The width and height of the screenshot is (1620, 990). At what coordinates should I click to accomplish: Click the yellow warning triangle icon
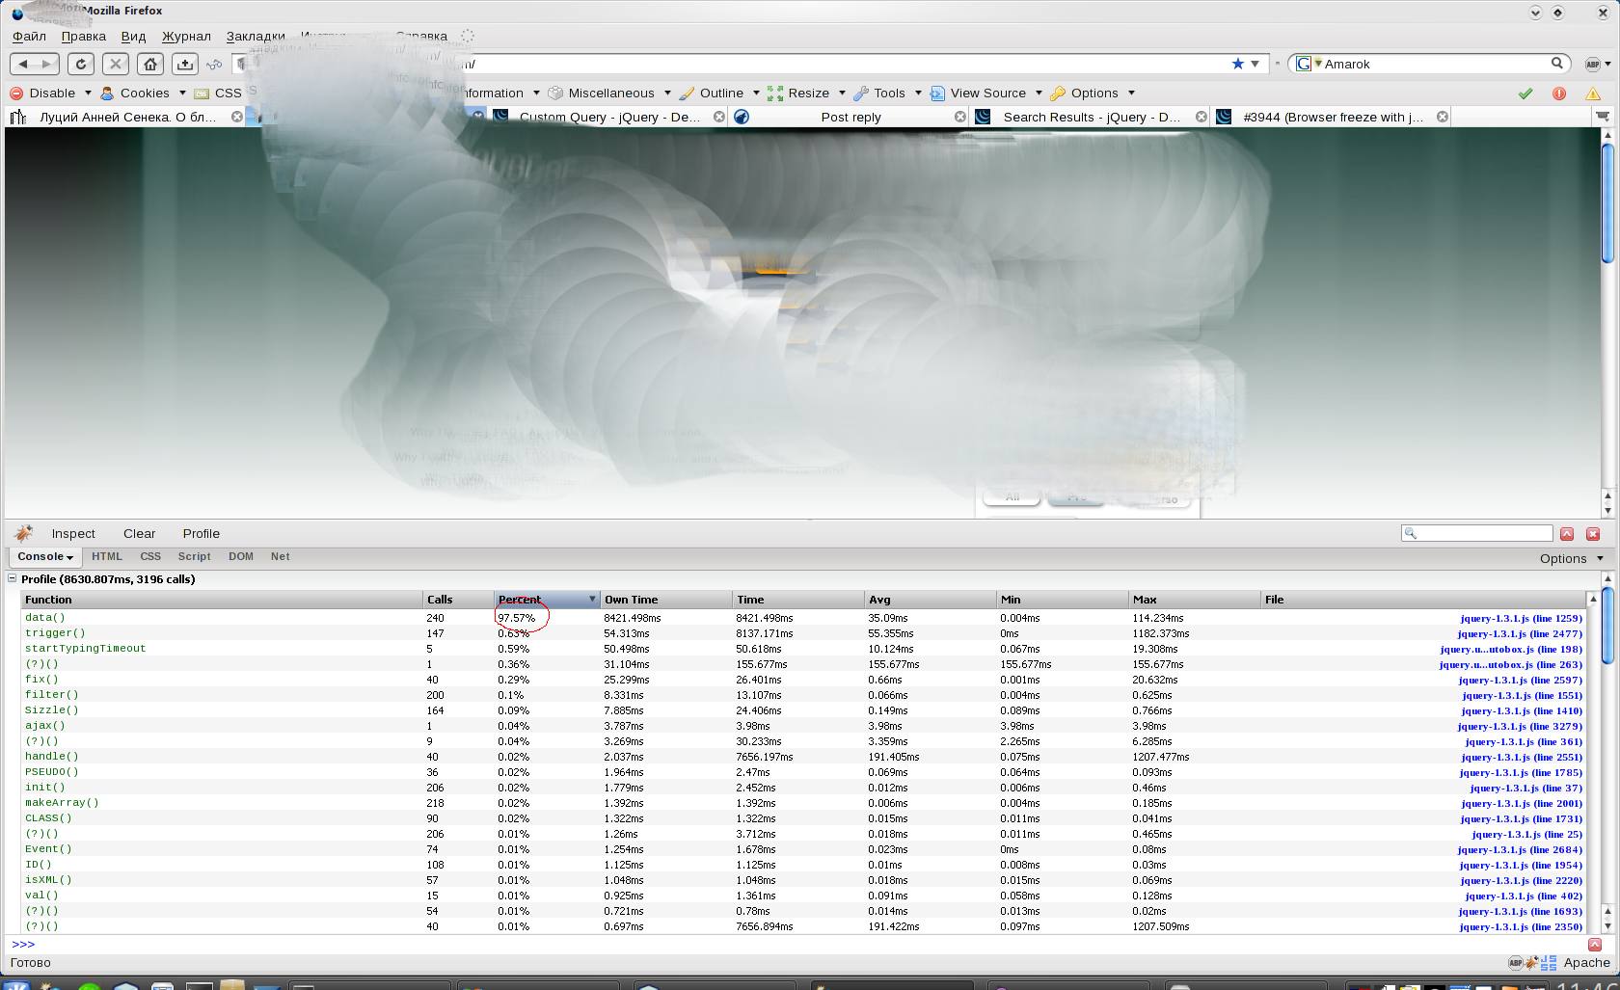point(1593,94)
